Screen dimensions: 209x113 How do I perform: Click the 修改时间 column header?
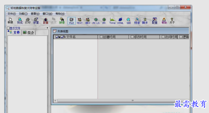(144, 37)
